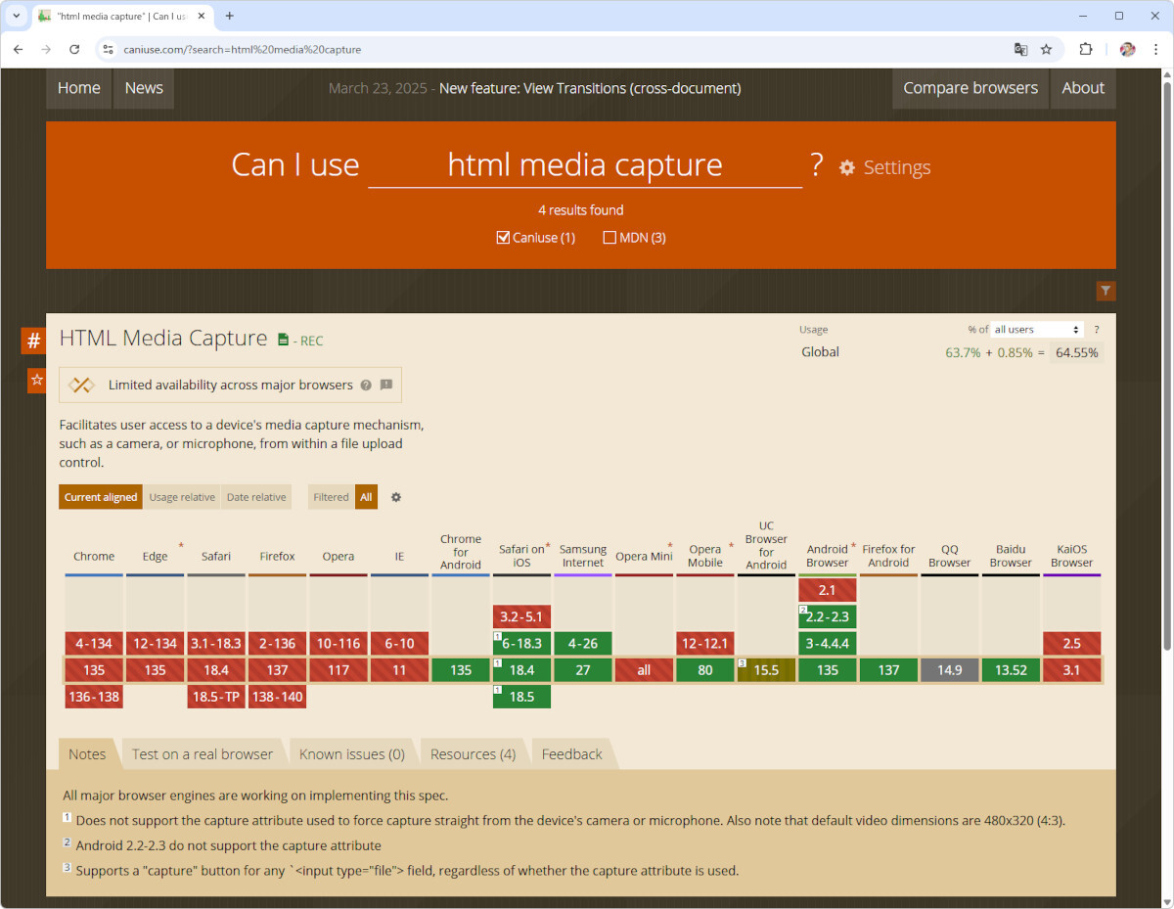
Task: Switch to the Resources (4) tab
Action: 474,754
